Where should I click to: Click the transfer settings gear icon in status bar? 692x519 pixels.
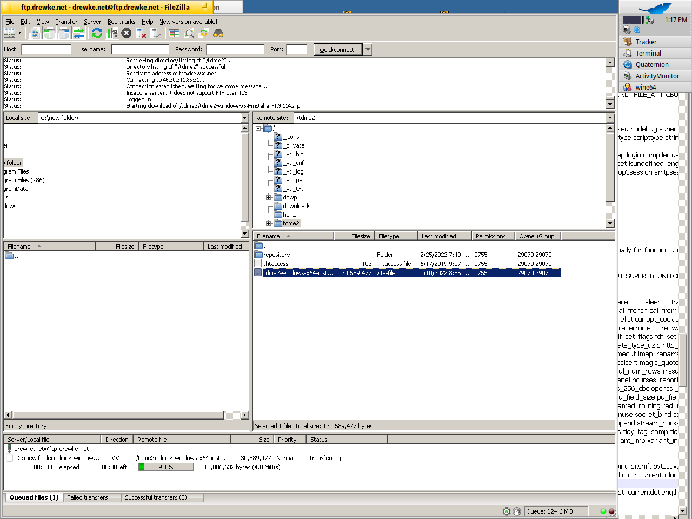[x=507, y=511]
